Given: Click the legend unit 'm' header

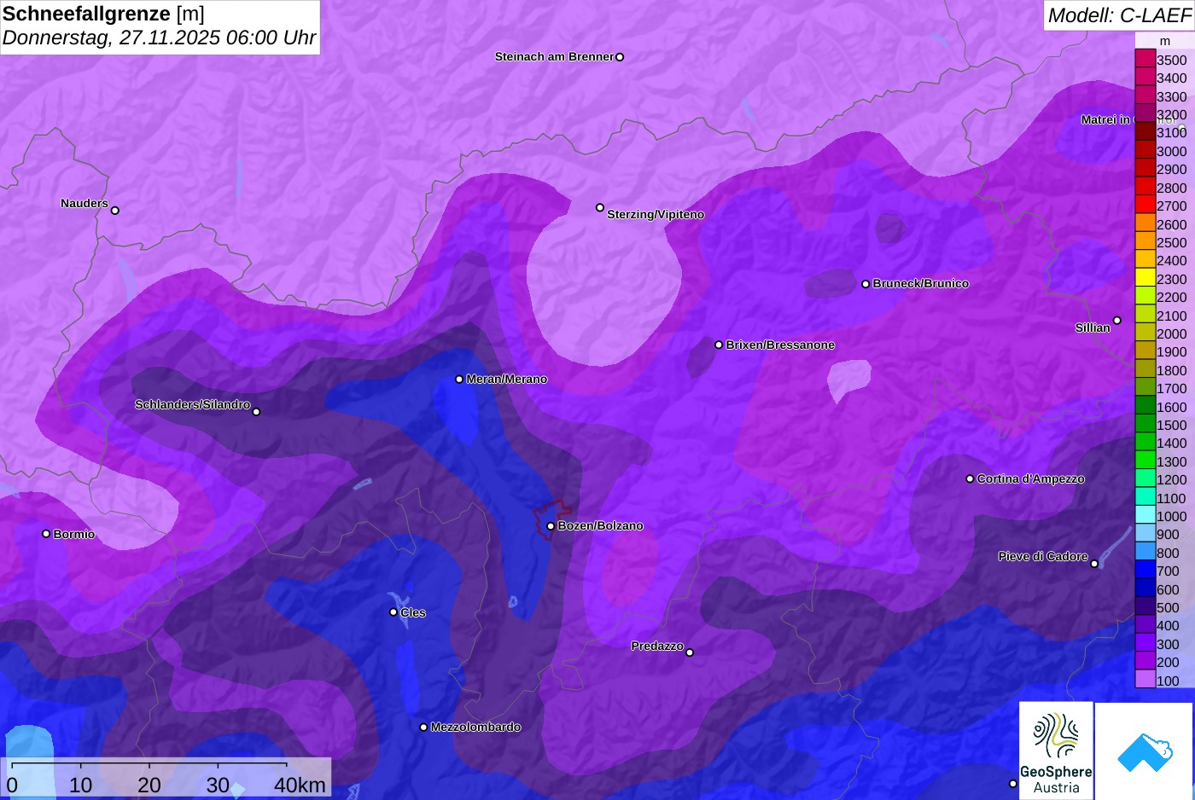Looking at the screenshot, I should pos(1165,41).
